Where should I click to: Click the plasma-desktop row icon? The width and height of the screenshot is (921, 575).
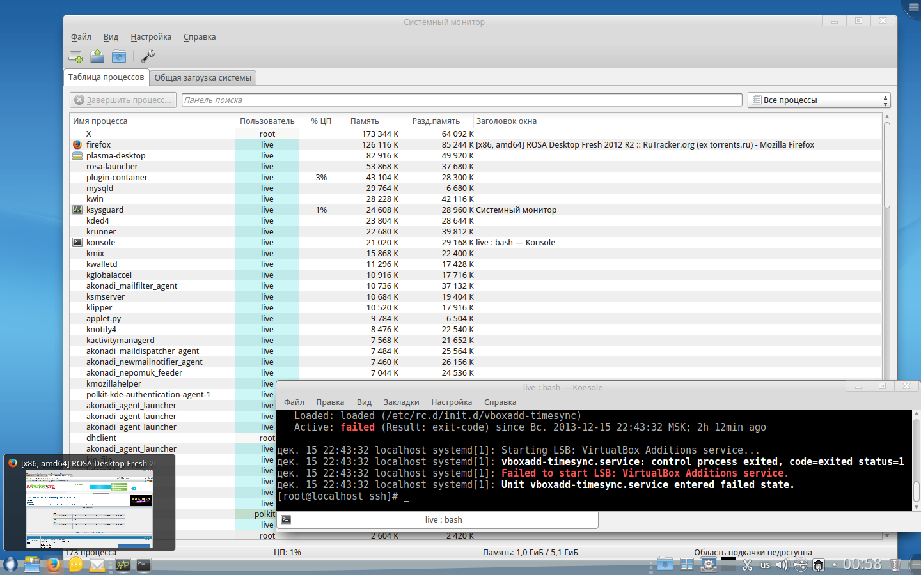point(77,156)
